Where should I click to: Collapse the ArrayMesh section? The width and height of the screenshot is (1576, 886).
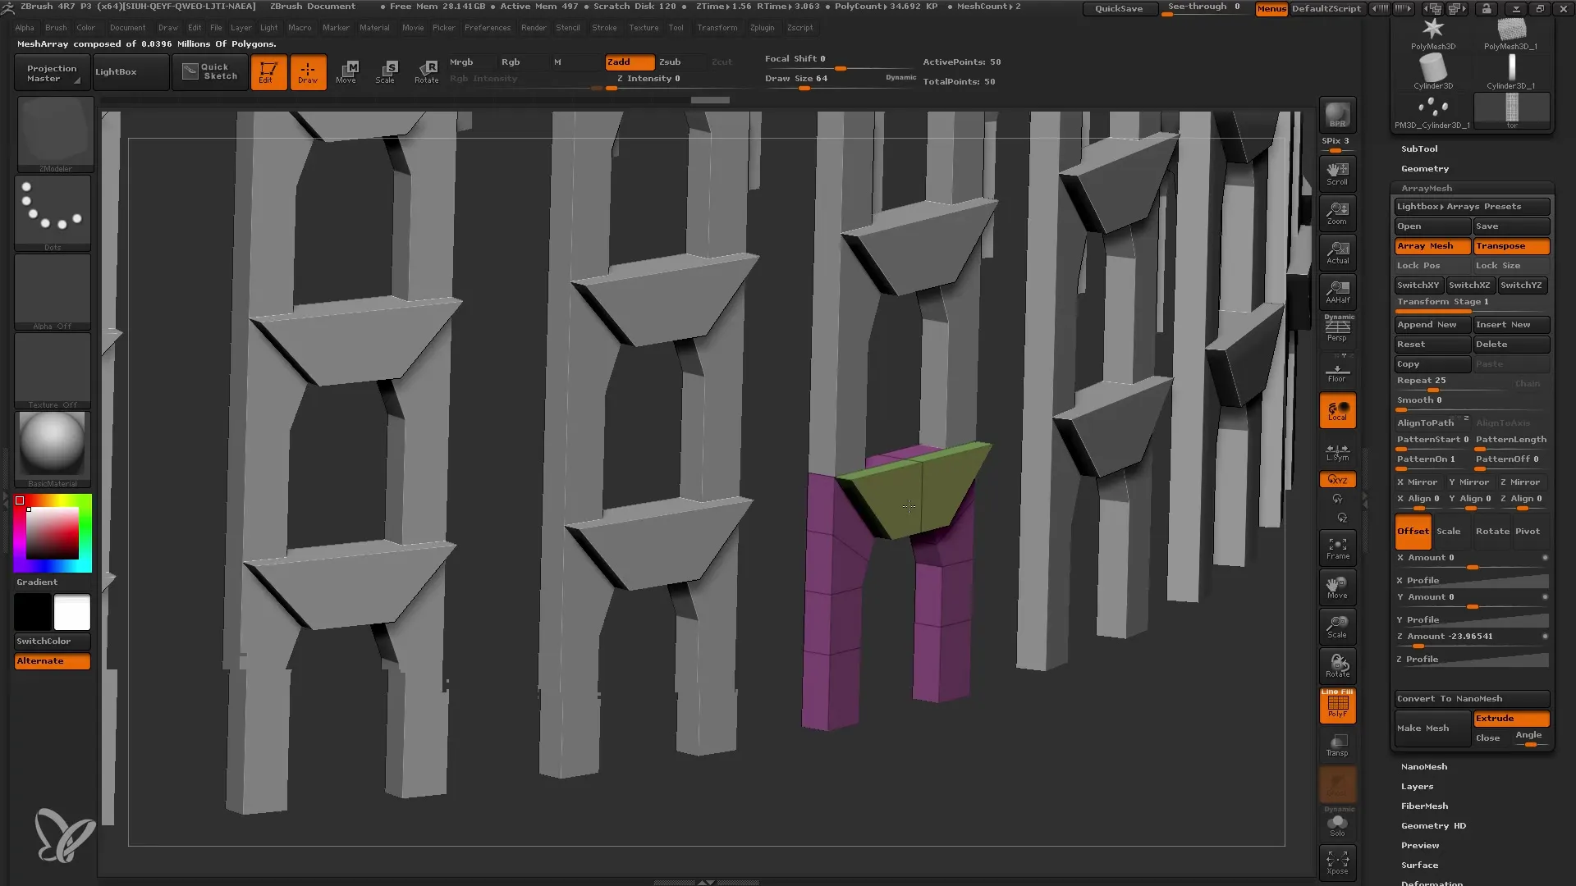(1427, 189)
